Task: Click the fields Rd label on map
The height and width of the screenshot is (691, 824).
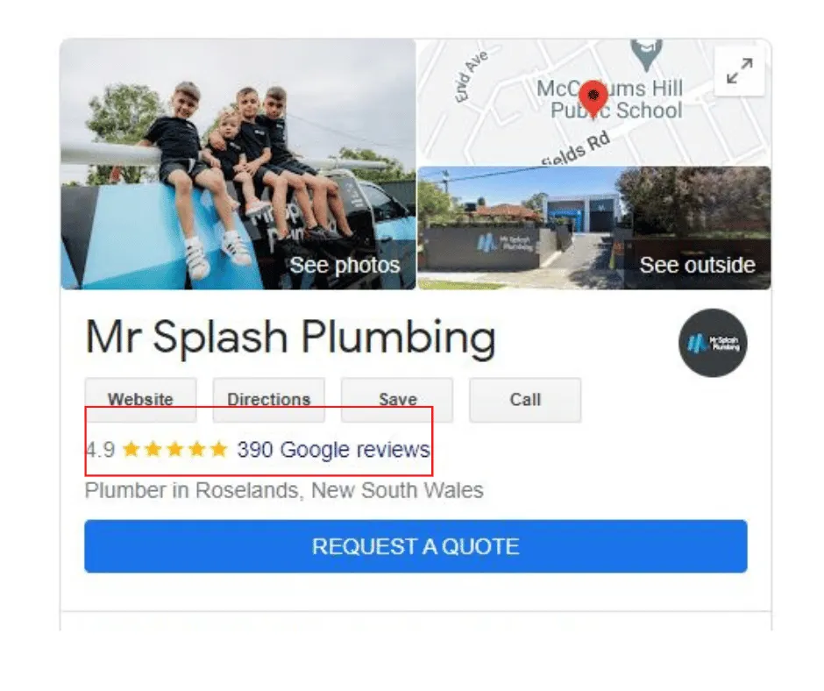Action: click(x=575, y=148)
